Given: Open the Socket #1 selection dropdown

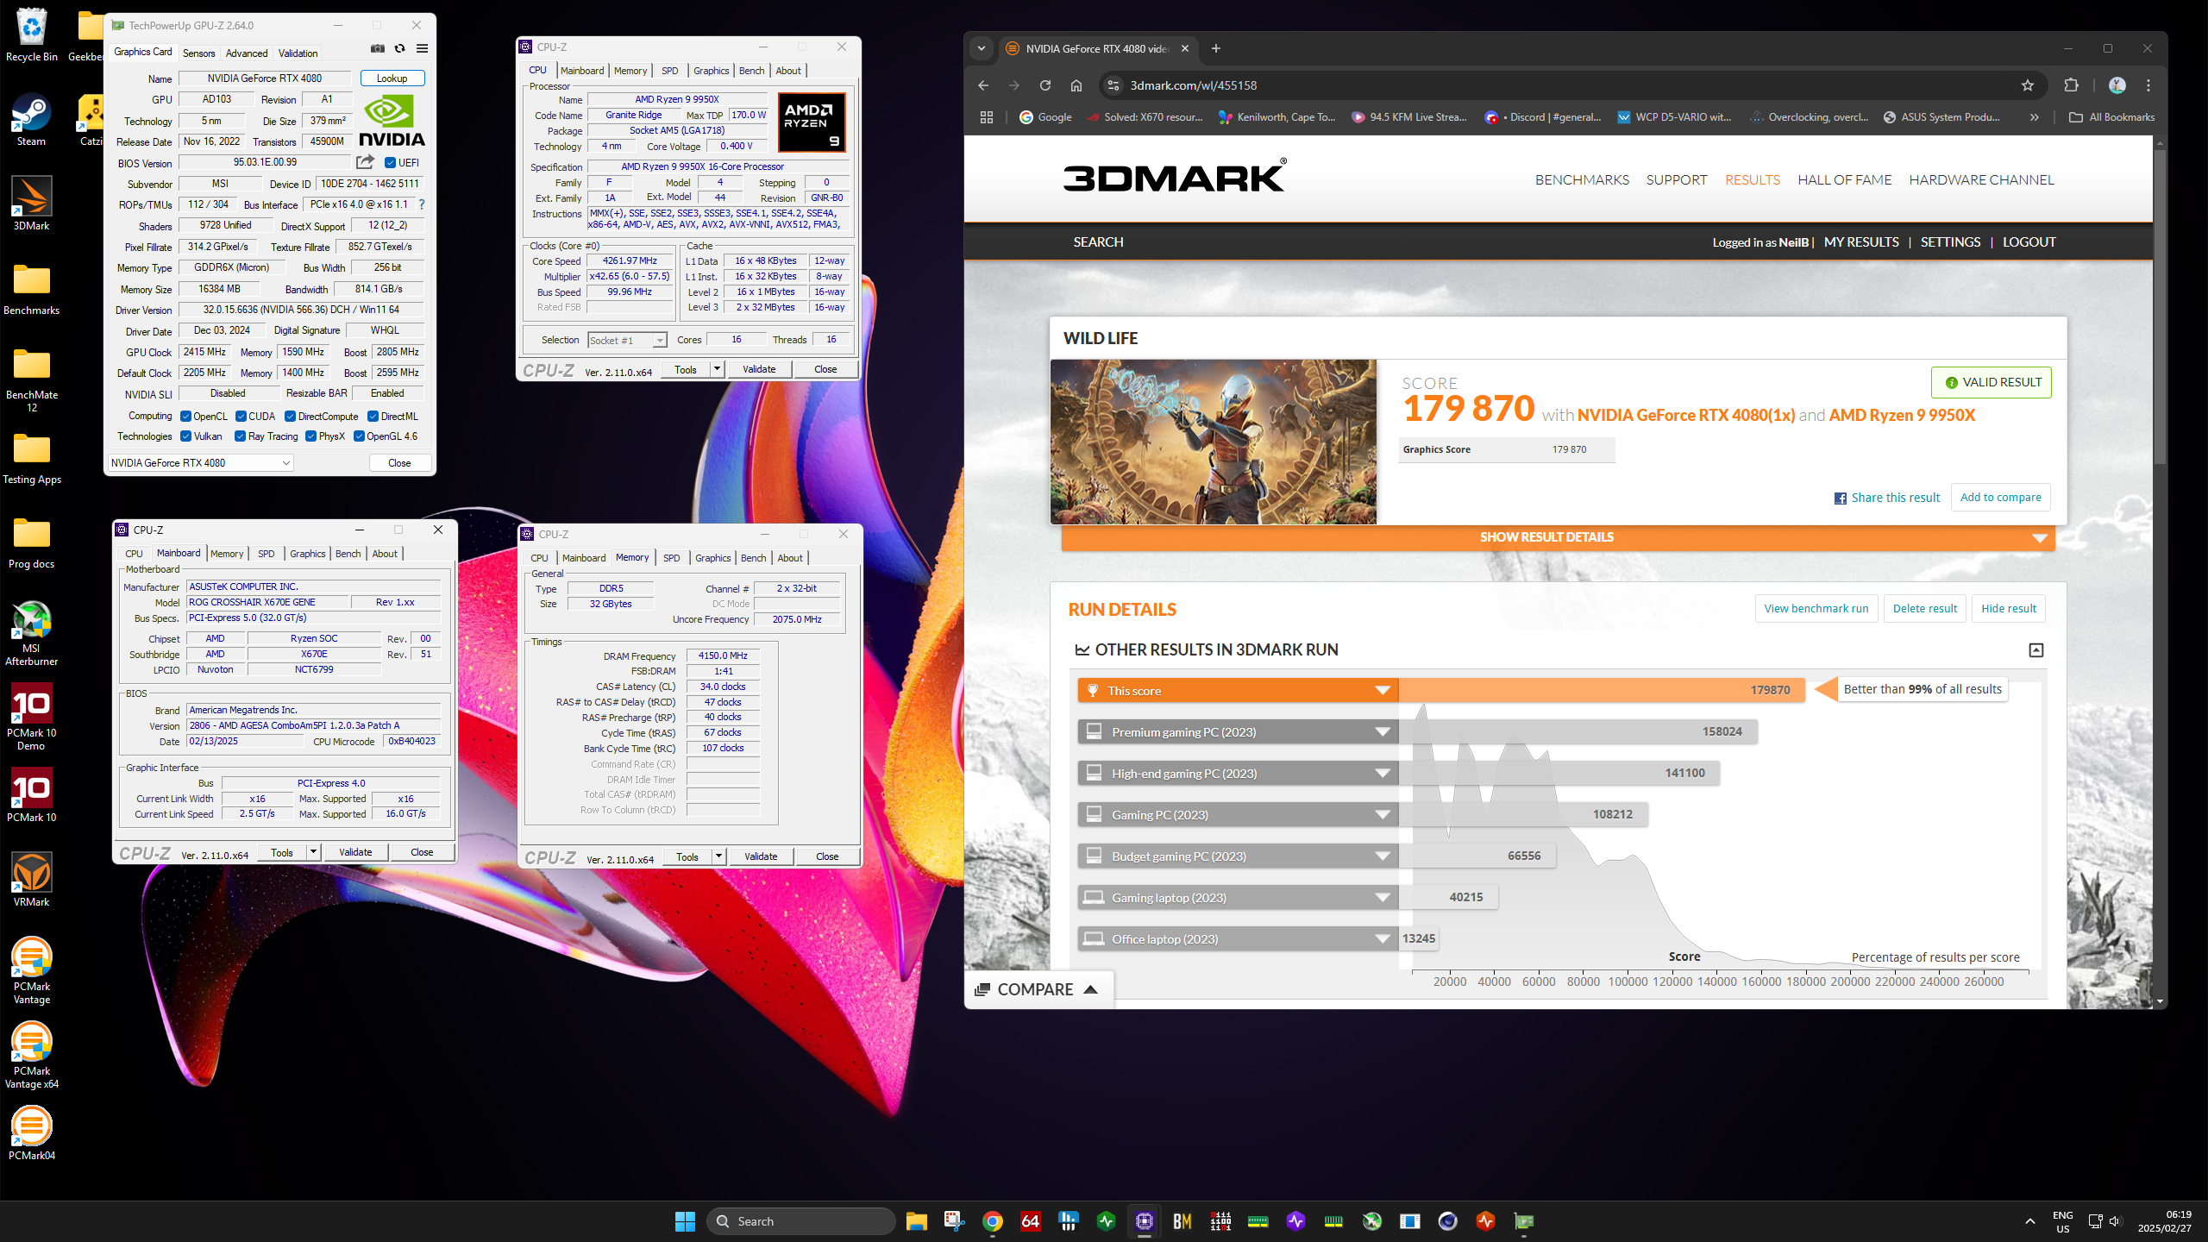Looking at the screenshot, I should (x=627, y=341).
